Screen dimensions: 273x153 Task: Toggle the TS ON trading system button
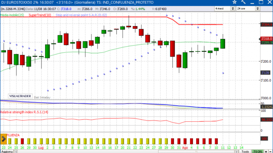[x=258, y=152]
